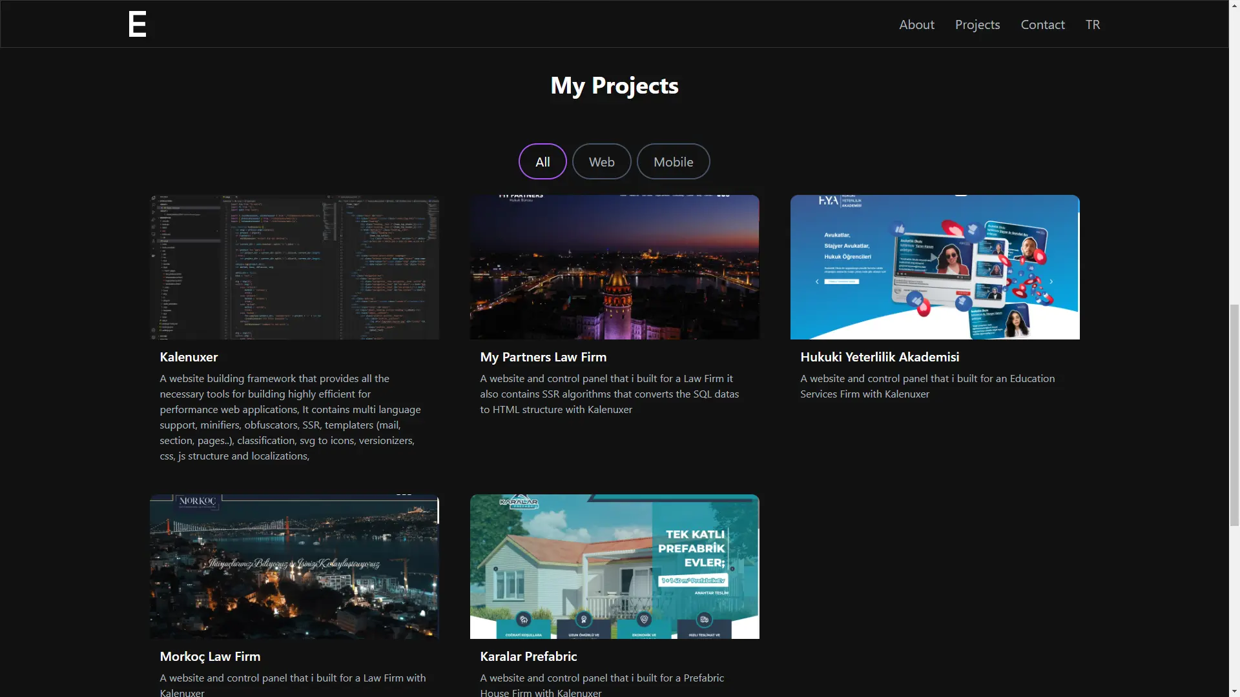Select the All filter pill
1240x697 pixels.
coord(542,162)
